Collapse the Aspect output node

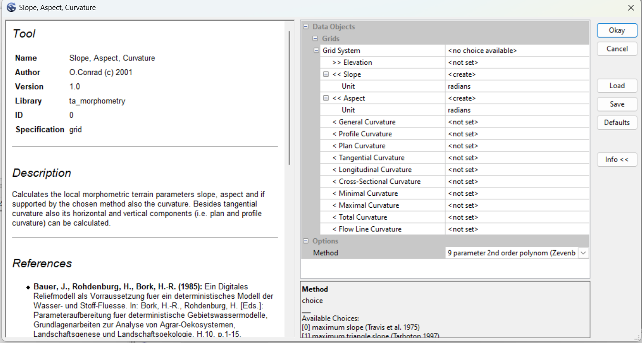pyautogui.click(x=326, y=98)
